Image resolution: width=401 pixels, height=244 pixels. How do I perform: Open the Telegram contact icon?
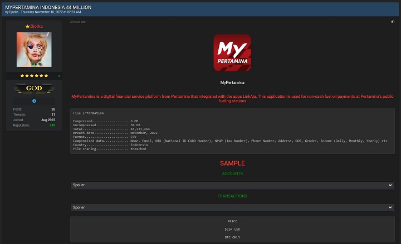(x=34, y=101)
